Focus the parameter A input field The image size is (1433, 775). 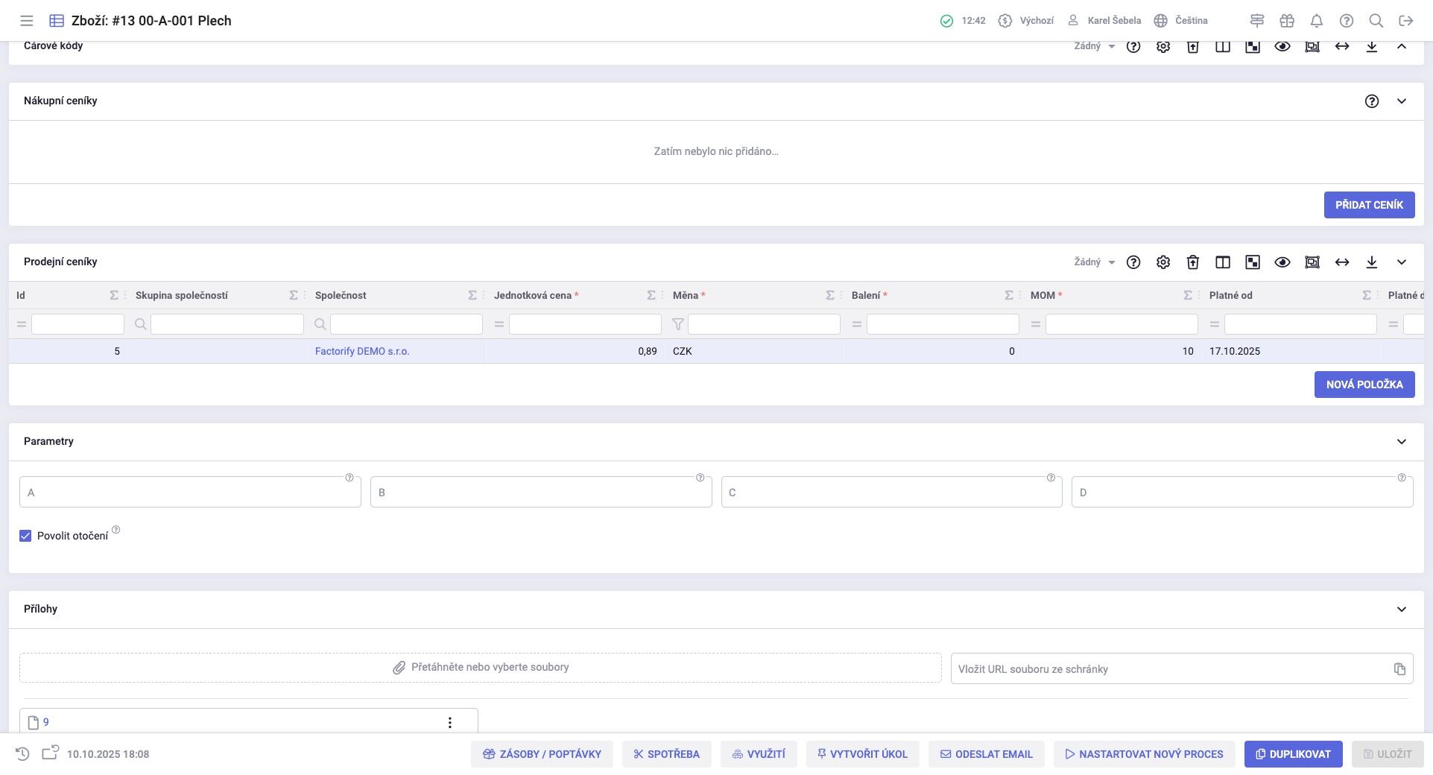point(190,493)
